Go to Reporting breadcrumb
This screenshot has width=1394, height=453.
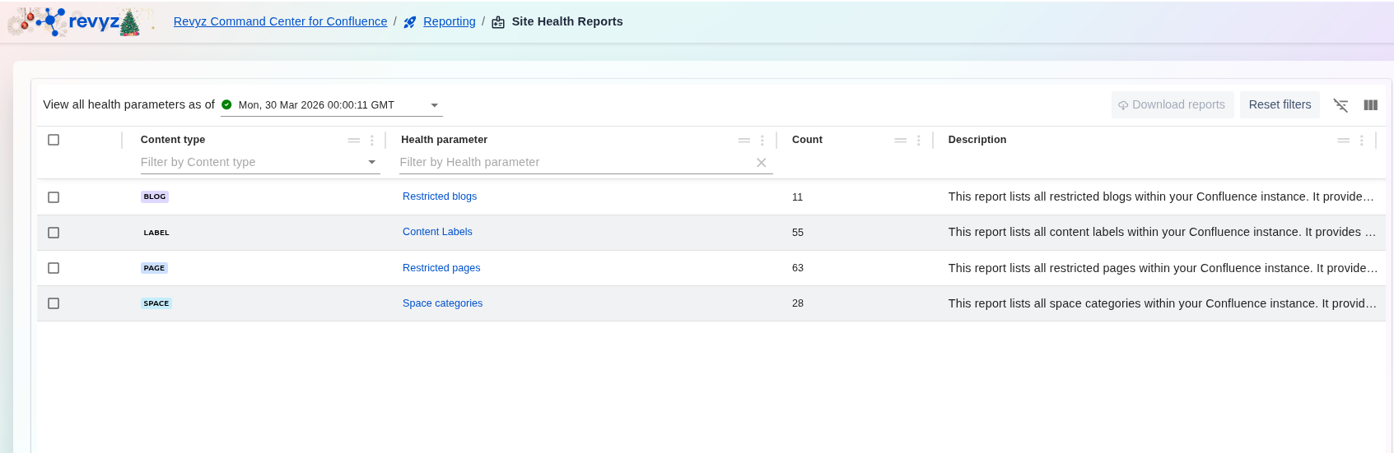449,21
